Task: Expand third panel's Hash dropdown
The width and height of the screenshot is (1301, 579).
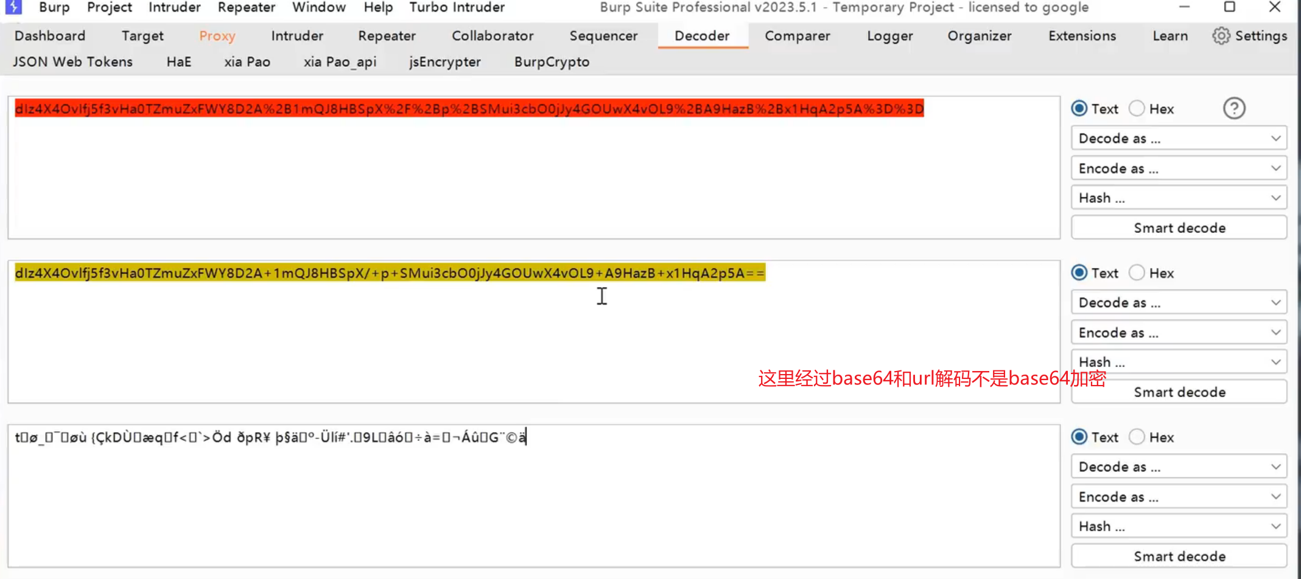Action: pos(1179,526)
